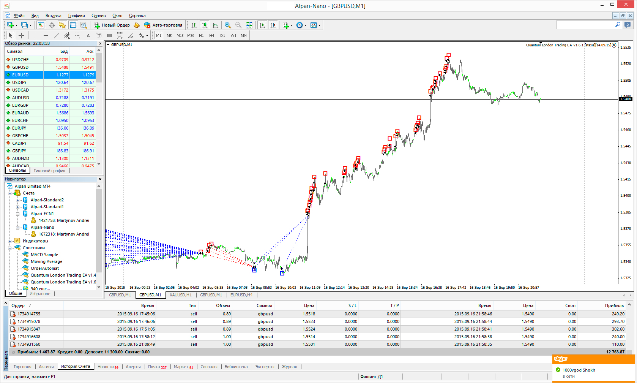Switch to the Торговля terminal tab
Screen dimensions: 637x383
[22, 367]
